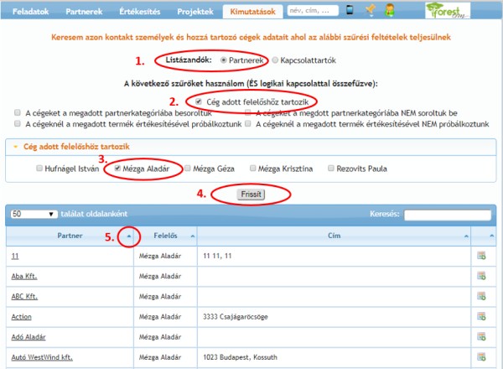Open the results-per-page dropdown showing 50
Viewport: 503px width, 369px height.
(x=34, y=215)
